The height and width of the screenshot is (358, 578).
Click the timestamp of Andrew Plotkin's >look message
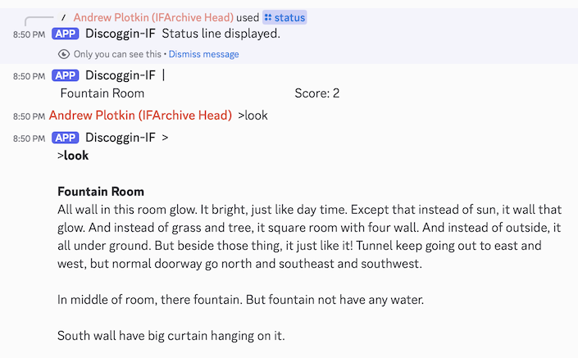(x=29, y=116)
